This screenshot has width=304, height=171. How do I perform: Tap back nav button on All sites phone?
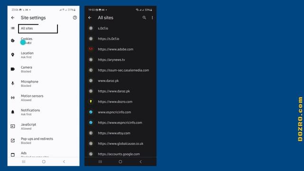point(141,161)
